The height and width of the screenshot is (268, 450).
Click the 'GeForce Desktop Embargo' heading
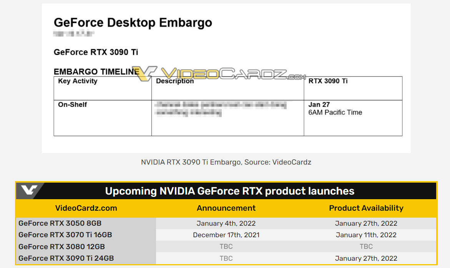(133, 23)
